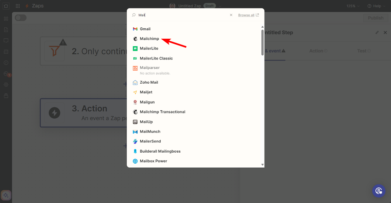Select Mailchimp Transactional icon
Image resolution: width=391 pixels, height=203 pixels.
tap(135, 112)
